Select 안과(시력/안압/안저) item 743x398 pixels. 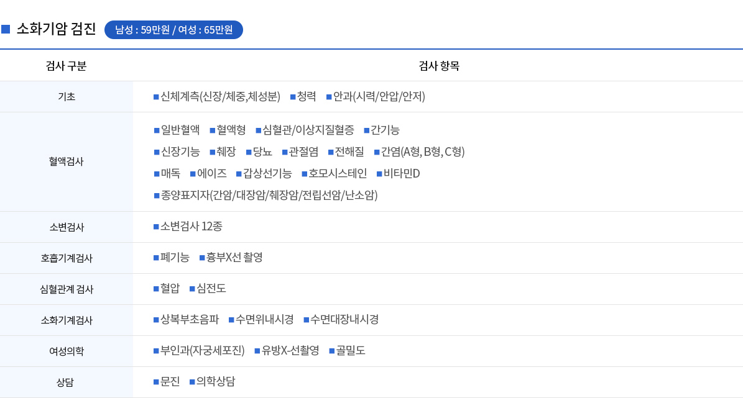tap(379, 96)
